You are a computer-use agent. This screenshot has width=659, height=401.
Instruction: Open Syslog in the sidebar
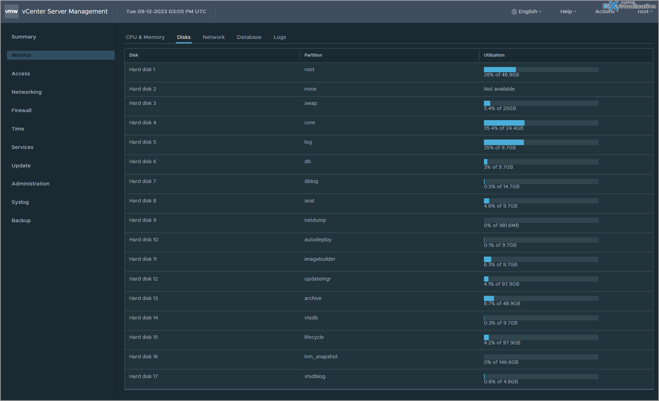[x=20, y=202]
